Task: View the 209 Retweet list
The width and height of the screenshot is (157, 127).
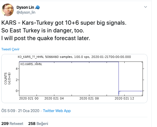Action: click(x=12, y=123)
